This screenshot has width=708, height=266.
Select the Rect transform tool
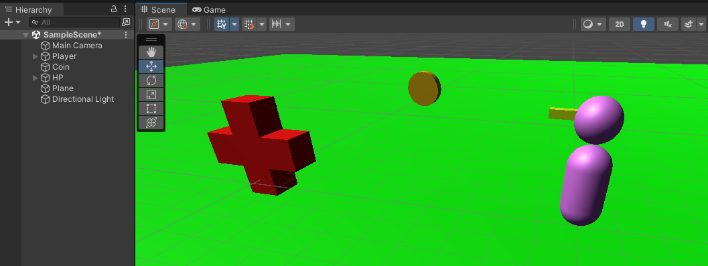point(151,109)
